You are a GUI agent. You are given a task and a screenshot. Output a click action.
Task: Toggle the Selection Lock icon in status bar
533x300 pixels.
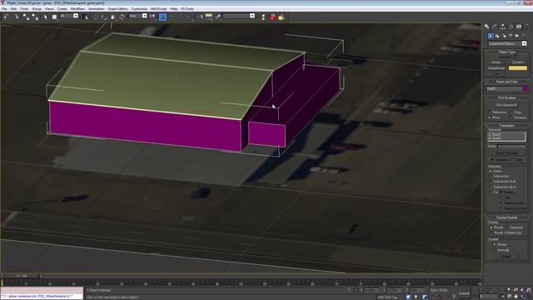pos(350,290)
